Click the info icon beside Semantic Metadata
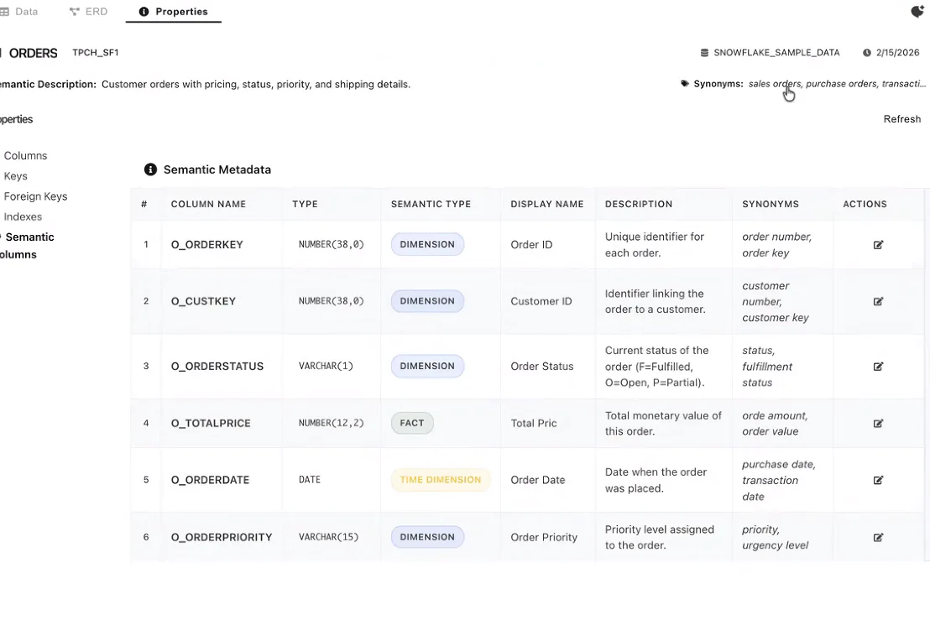The height and width of the screenshot is (620, 930). (x=150, y=169)
